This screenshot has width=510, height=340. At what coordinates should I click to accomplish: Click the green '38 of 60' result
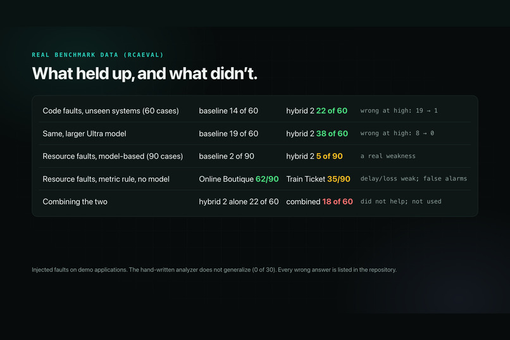coord(332,134)
